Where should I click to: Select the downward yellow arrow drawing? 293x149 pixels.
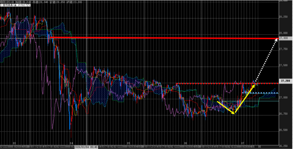point(226,108)
